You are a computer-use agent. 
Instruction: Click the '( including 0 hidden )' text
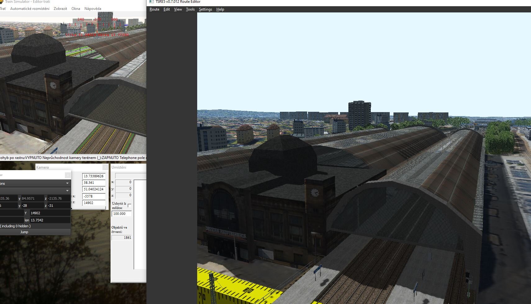[x=16, y=226]
